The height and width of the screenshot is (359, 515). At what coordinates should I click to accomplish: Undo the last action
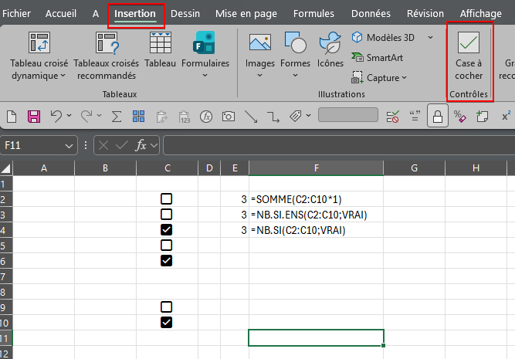[56, 117]
